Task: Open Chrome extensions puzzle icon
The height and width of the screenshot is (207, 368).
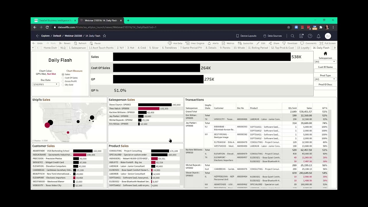Action: [321, 27]
